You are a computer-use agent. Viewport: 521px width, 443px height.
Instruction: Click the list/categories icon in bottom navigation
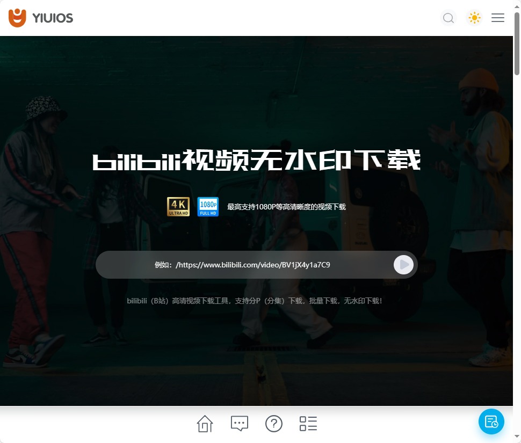pos(308,424)
